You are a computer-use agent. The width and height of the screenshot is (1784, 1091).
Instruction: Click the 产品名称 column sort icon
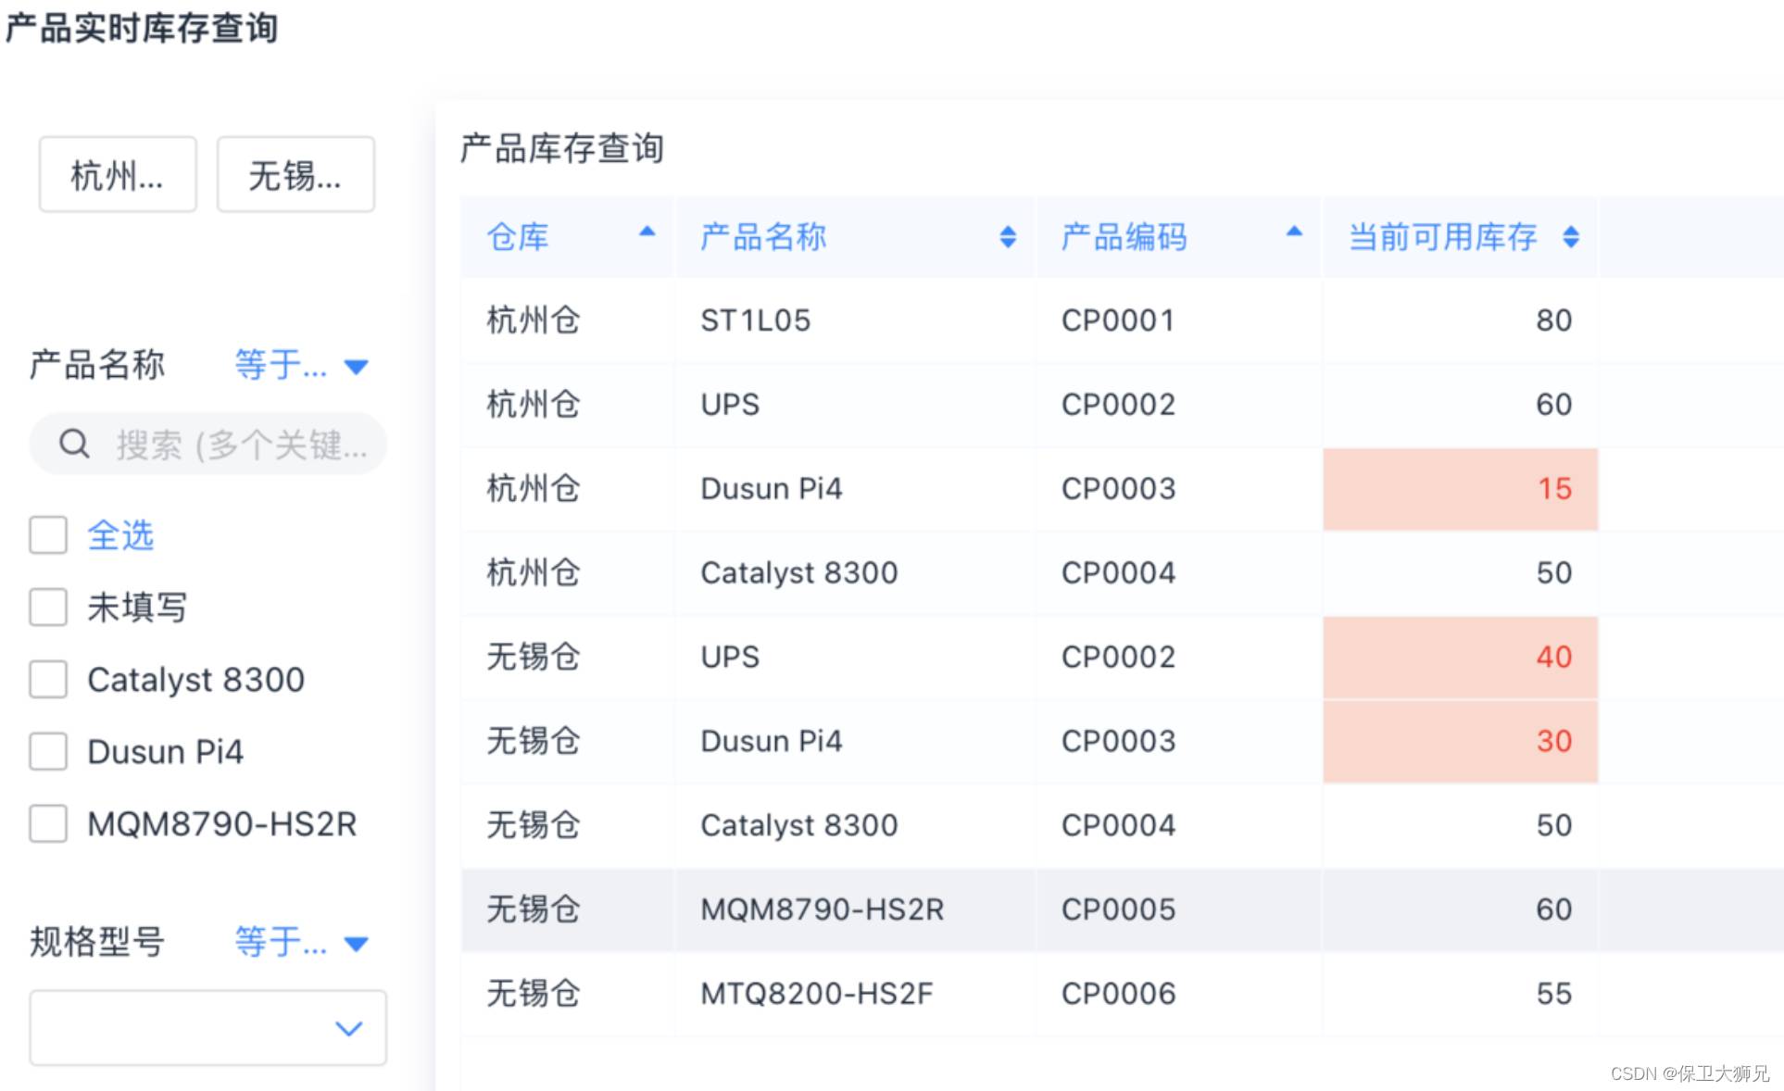tap(1008, 237)
